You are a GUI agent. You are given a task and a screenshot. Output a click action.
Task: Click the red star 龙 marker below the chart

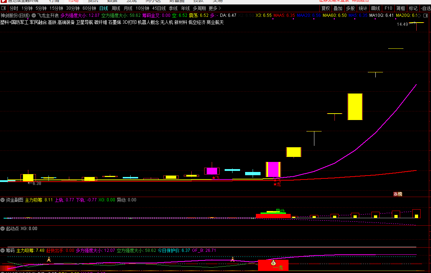(277, 184)
